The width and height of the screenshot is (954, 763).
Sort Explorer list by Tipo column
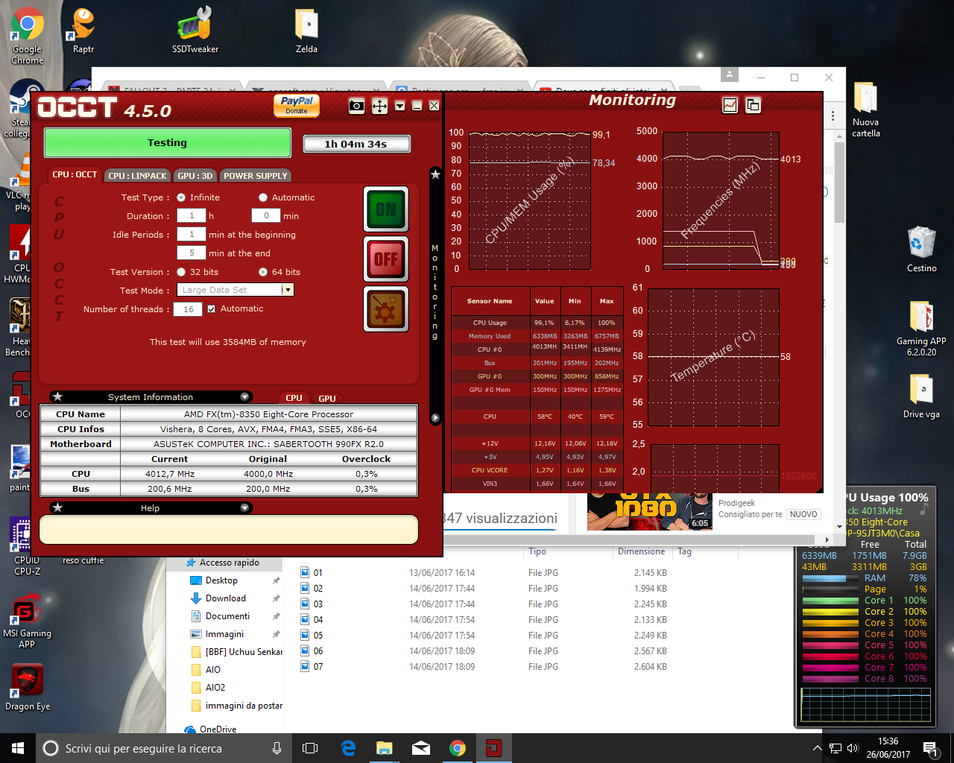point(537,551)
